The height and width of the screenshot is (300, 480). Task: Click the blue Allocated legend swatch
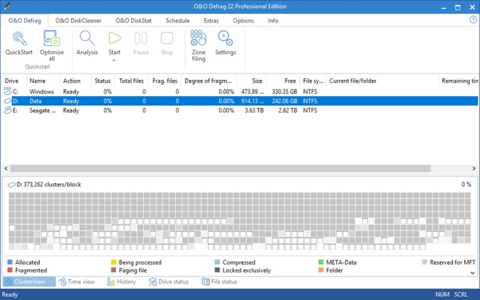click(x=10, y=262)
